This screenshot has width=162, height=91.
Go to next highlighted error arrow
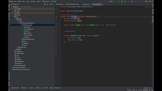tap(151, 7)
